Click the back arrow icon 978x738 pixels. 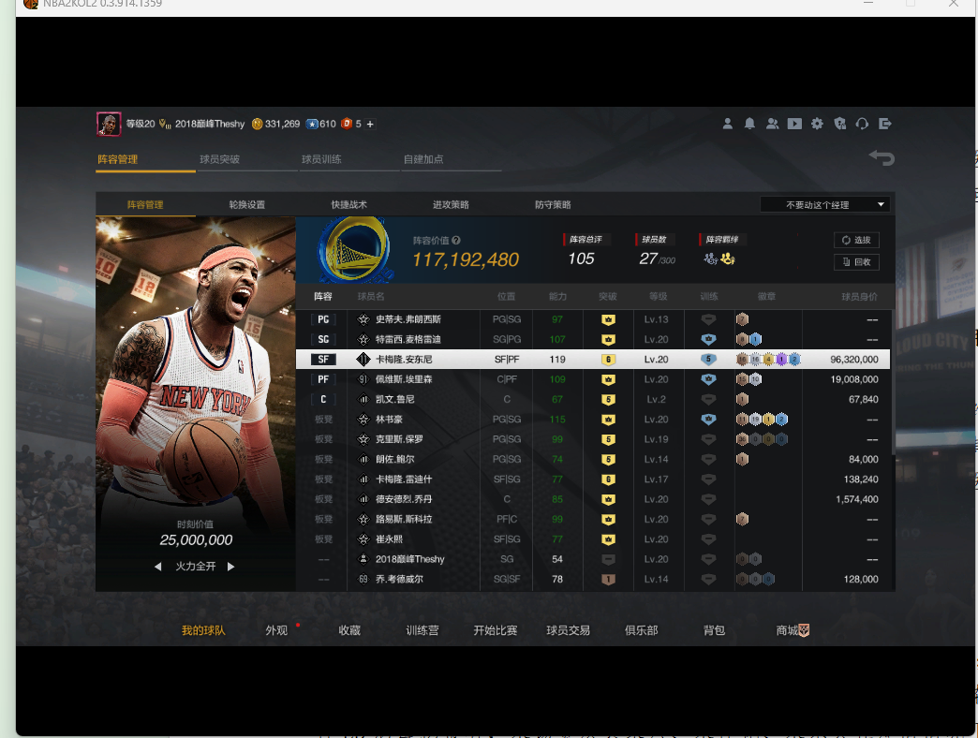[882, 157]
